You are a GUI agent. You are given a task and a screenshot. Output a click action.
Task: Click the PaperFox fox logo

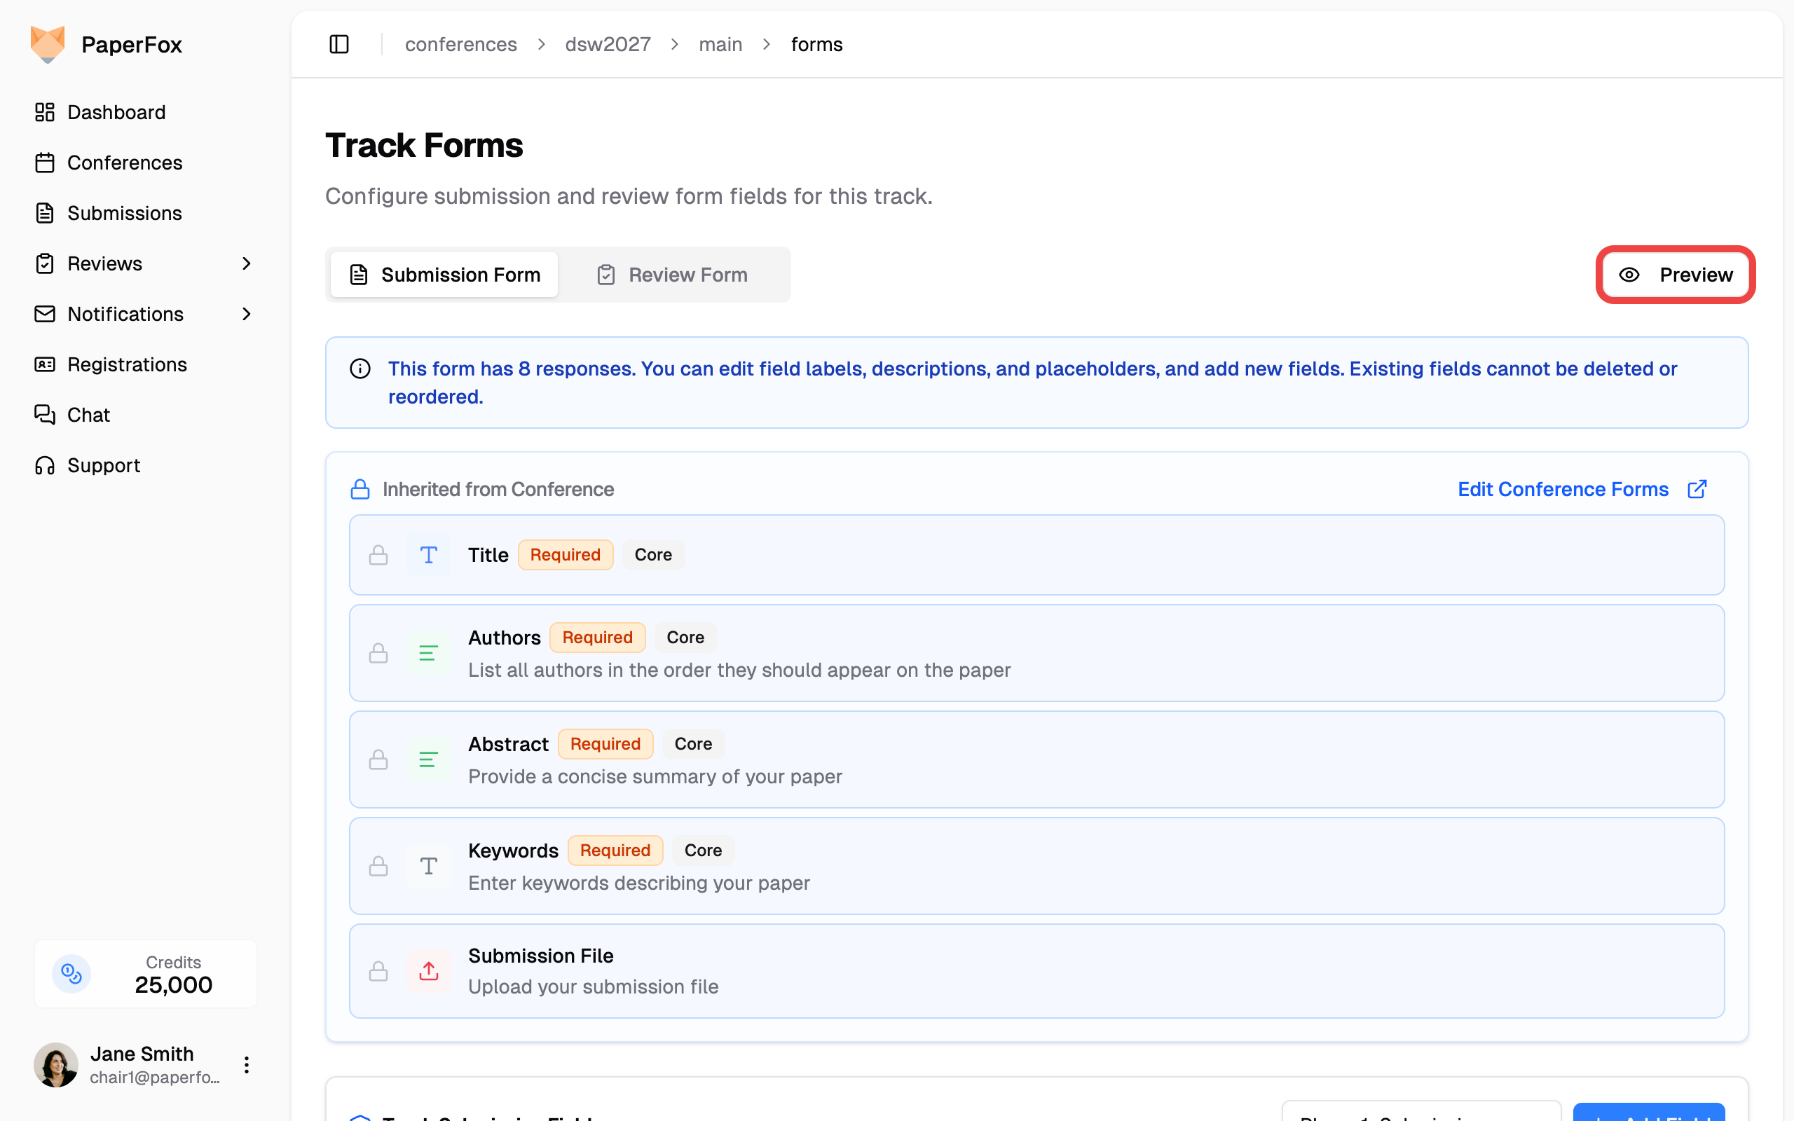pyautogui.click(x=48, y=44)
